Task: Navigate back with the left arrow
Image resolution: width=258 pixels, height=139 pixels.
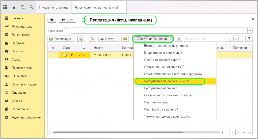Action: 63,20
